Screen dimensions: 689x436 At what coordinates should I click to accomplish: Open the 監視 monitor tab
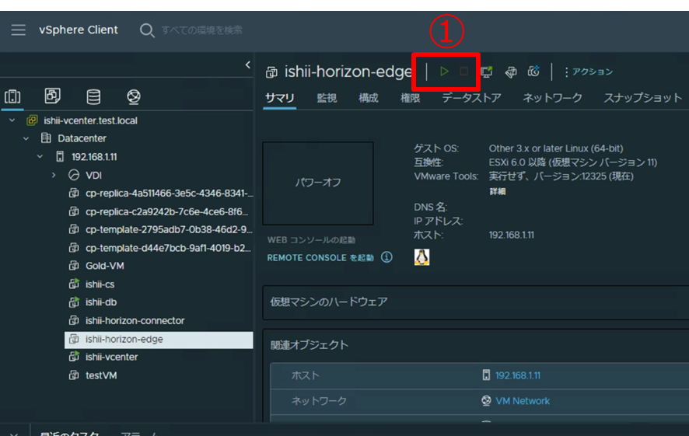point(327,98)
